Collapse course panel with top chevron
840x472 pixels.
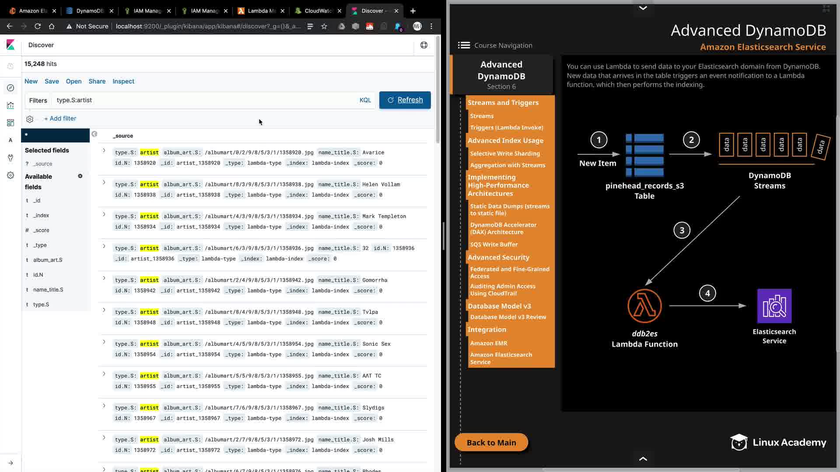(643, 8)
